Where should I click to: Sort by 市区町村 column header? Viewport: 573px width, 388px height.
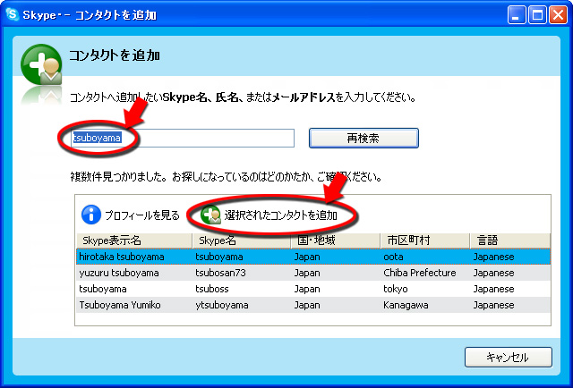click(425, 240)
